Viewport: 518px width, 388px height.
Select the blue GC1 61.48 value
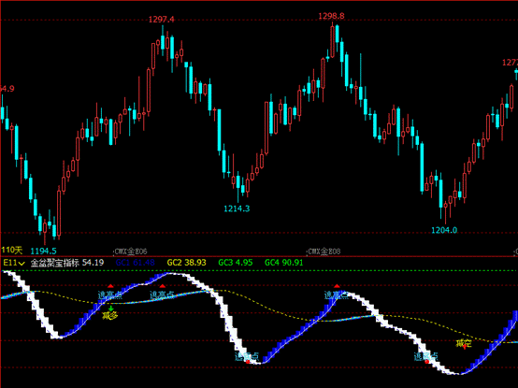tap(136, 263)
